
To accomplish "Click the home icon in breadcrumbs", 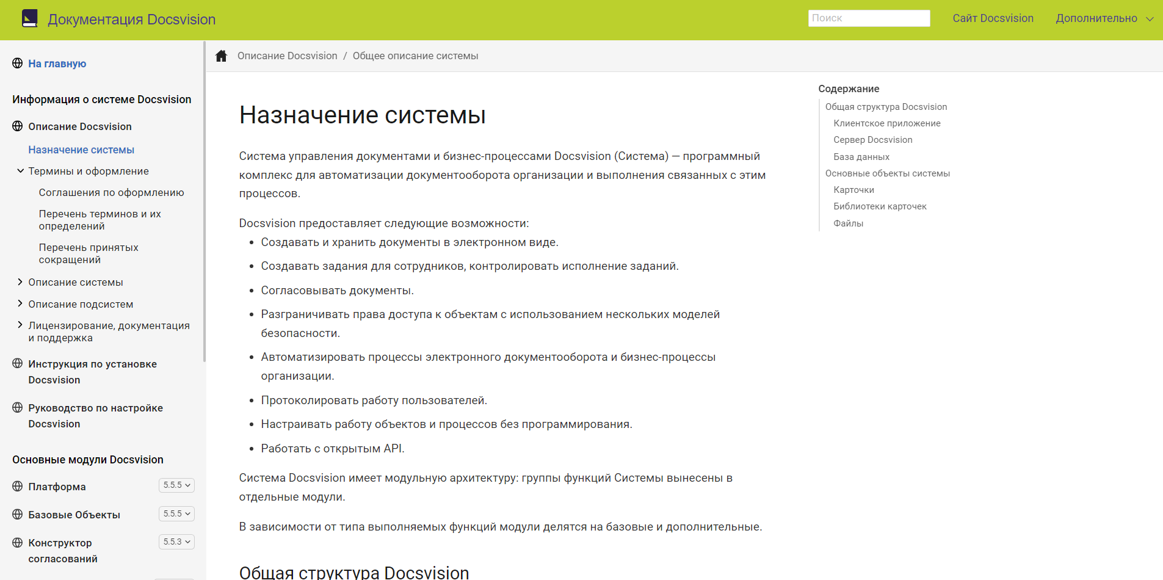I will tap(222, 56).
